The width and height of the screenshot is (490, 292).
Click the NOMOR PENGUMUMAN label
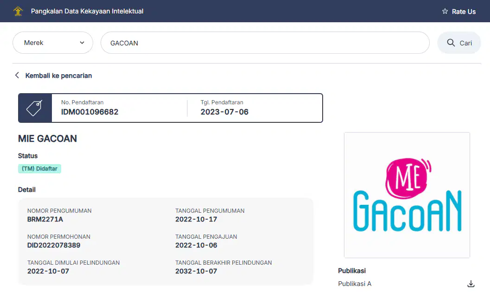pos(59,211)
